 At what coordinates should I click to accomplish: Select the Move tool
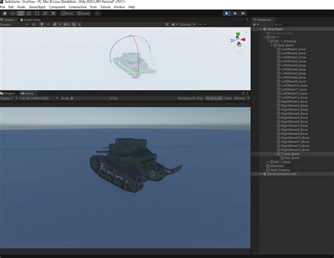click(x=13, y=13)
